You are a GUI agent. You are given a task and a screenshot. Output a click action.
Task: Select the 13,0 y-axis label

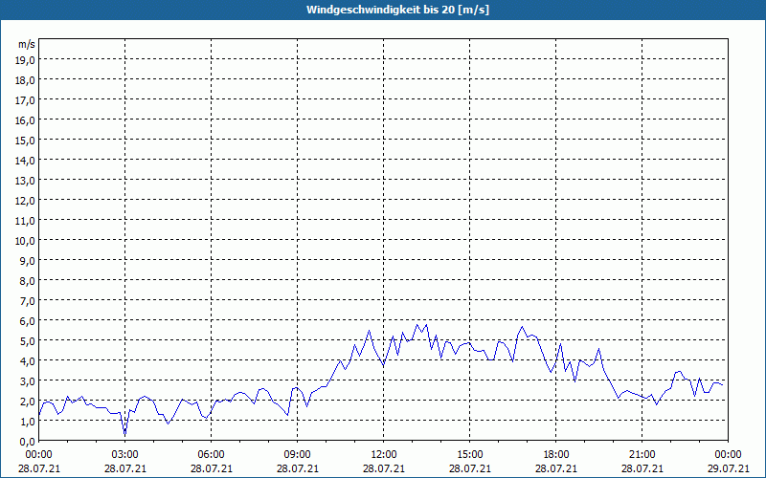click(26, 181)
